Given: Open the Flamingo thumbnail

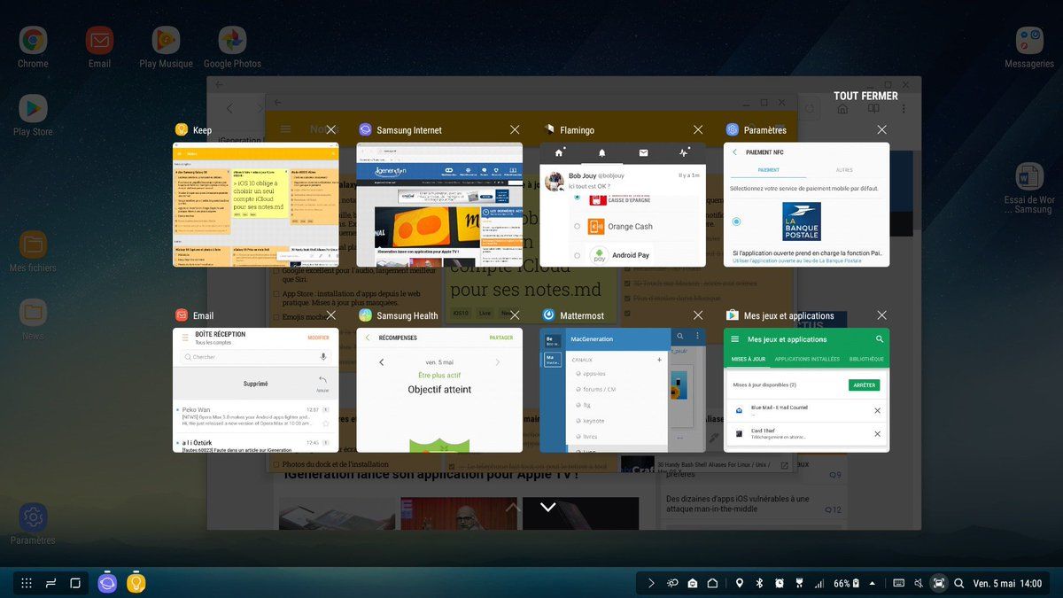Looking at the screenshot, I should (623, 205).
